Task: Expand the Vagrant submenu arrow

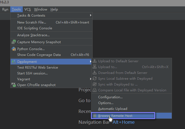Action: tap(90, 79)
